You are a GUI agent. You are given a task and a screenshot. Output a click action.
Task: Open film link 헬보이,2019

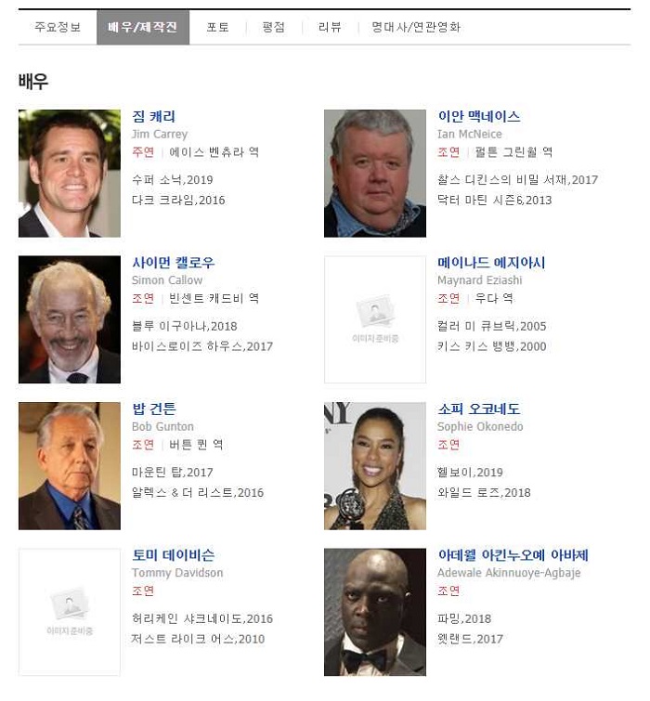[x=470, y=473]
